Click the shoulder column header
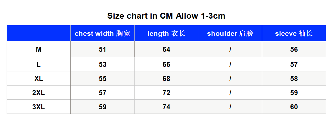Screen dimensions: 335x128 230,33
